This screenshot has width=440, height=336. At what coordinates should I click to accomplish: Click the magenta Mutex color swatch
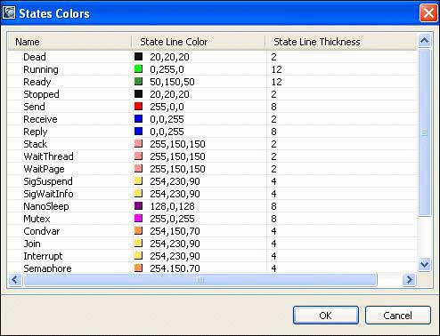[138, 219]
